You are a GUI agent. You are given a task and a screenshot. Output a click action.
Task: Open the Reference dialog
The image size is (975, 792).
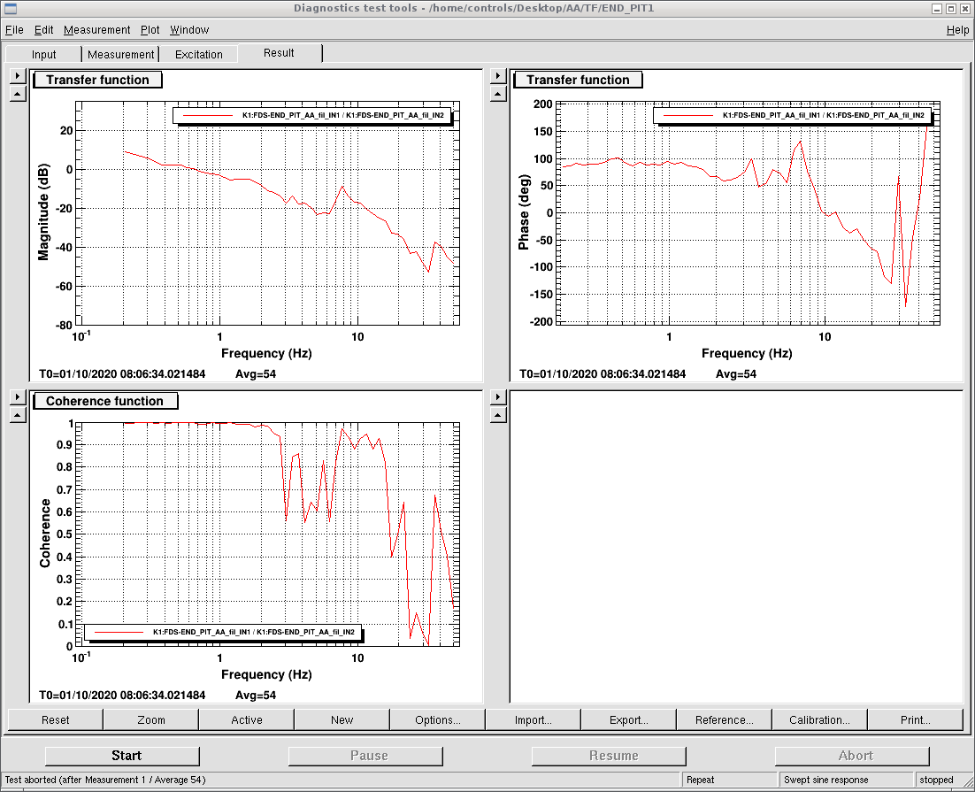pos(725,719)
